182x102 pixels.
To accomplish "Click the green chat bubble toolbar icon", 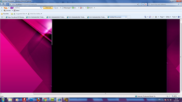I will (x=73, y=8).
